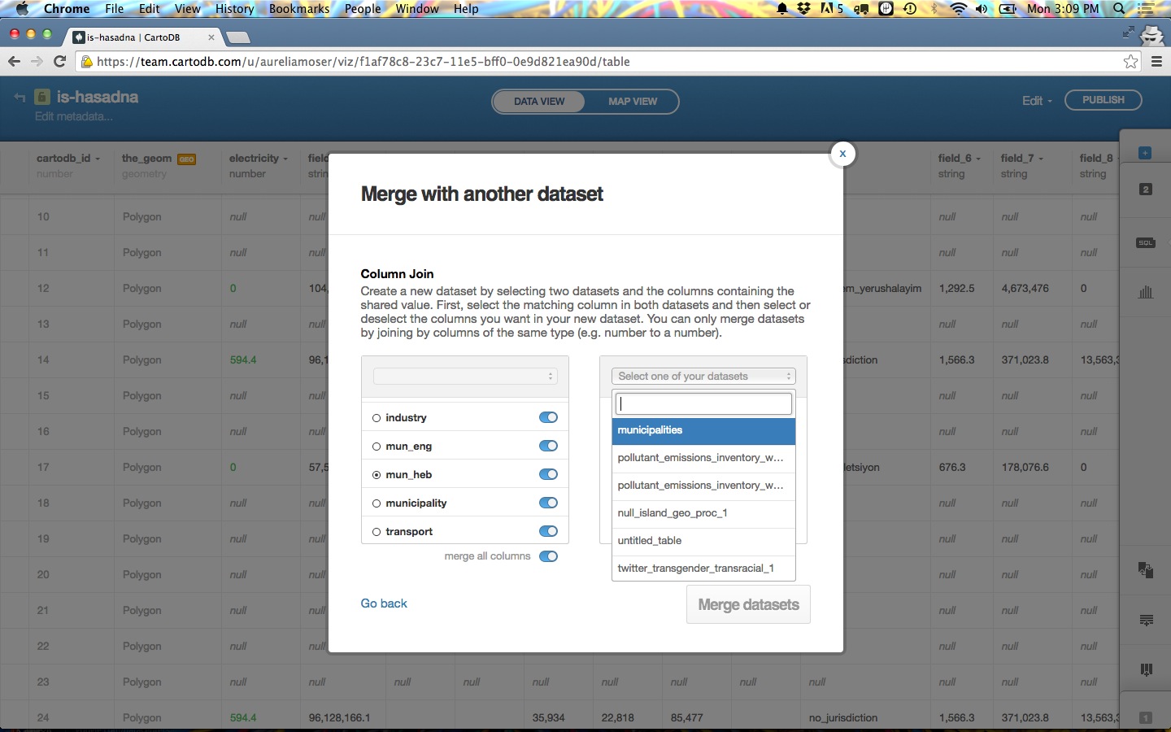Select the mun_eng radio button
1171x732 pixels.
coord(377,447)
